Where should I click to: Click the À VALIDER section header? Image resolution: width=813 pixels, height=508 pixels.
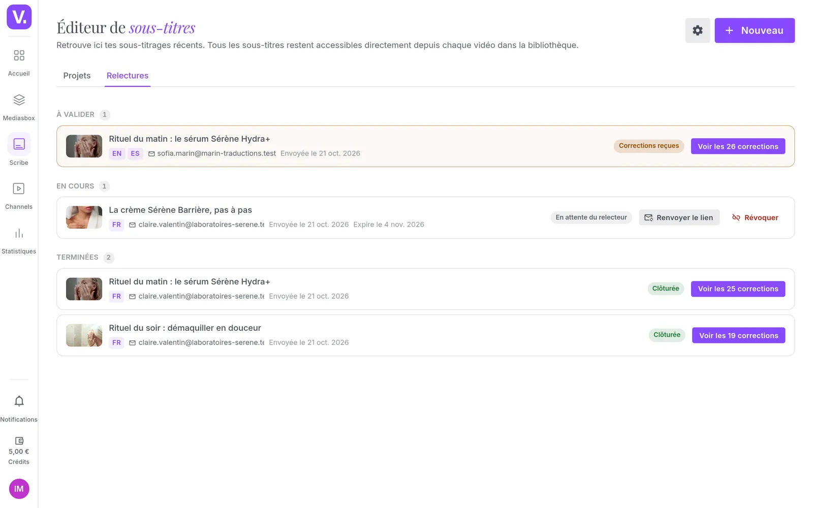(75, 114)
